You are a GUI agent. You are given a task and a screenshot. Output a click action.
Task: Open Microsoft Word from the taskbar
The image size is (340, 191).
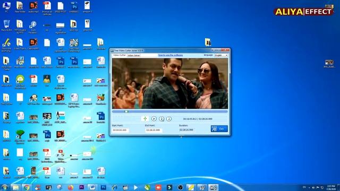click(92, 187)
